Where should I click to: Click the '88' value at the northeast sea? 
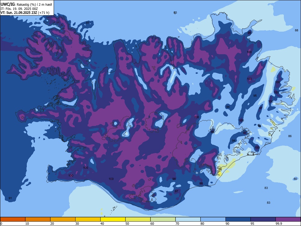pyautogui.click(x=296, y=30)
